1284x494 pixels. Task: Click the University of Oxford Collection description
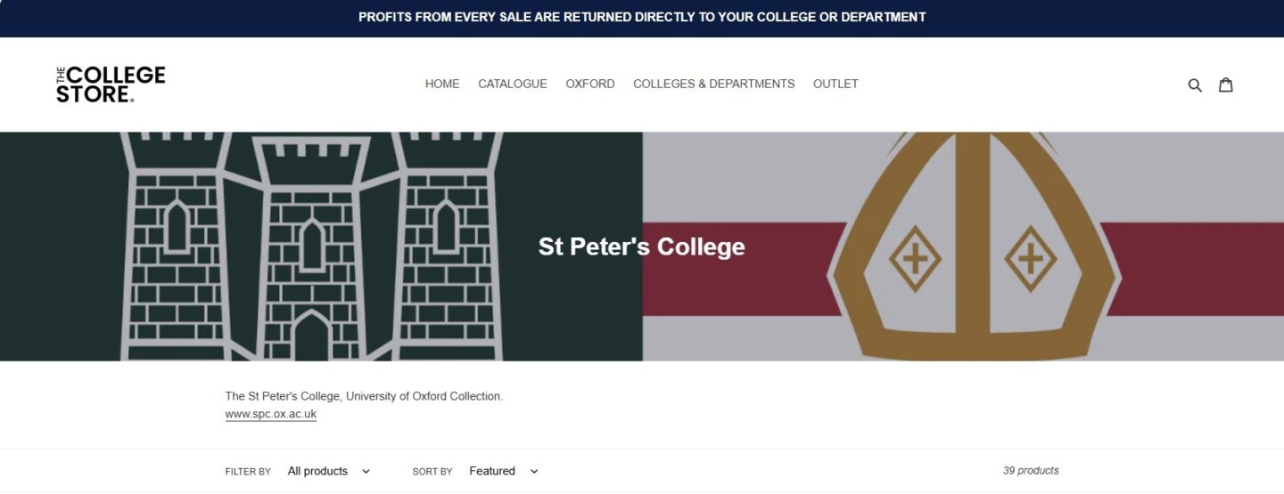tap(364, 396)
